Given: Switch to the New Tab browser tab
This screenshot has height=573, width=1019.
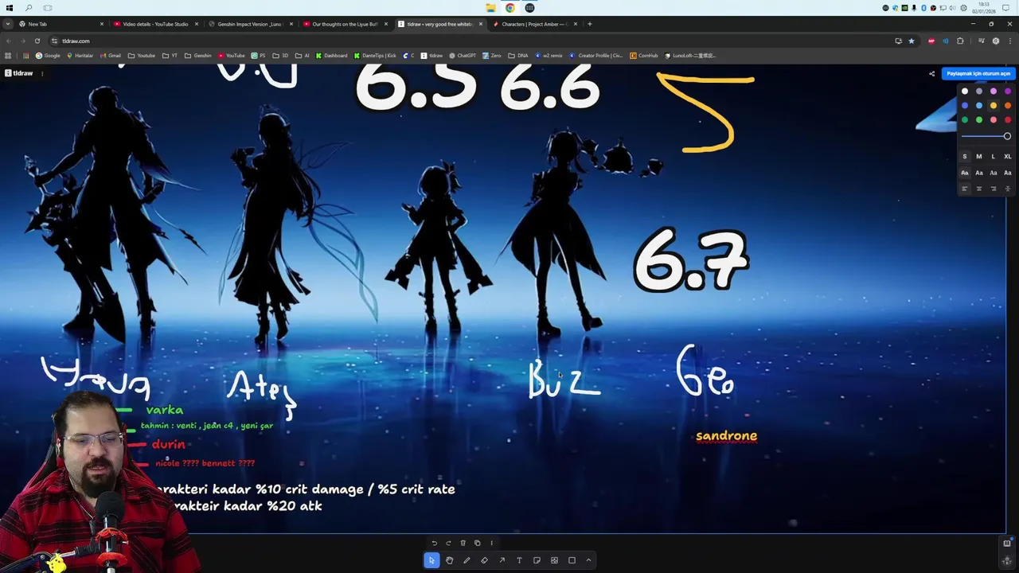Looking at the screenshot, I should pyautogui.click(x=61, y=24).
